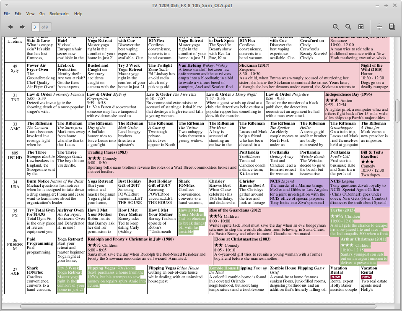Minimize the document viewer window
Image resolution: width=402 pixels, height=311 pixels.
point(377,5)
